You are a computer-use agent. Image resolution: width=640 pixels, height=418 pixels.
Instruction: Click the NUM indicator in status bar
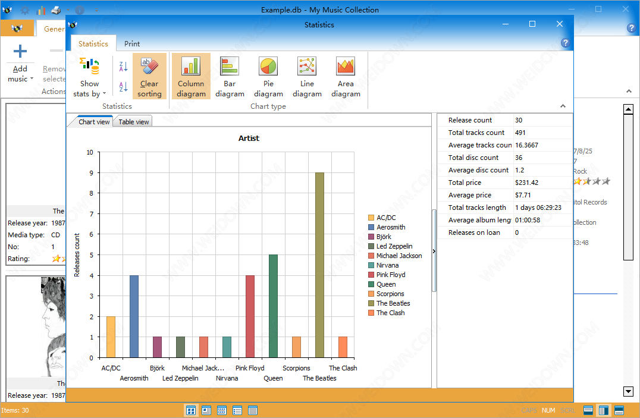coord(548,410)
